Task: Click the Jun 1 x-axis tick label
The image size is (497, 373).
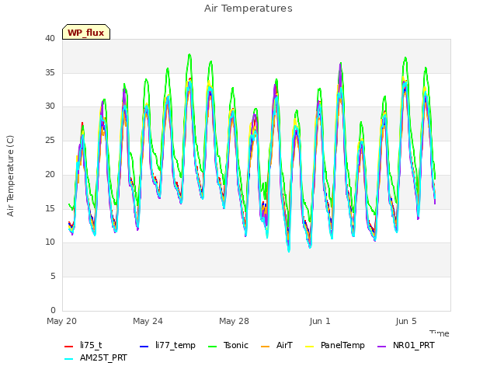Action: coord(320,321)
